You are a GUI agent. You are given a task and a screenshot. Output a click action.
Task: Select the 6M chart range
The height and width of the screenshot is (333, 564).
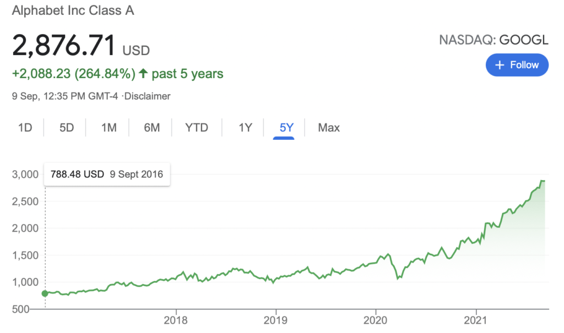coord(151,128)
